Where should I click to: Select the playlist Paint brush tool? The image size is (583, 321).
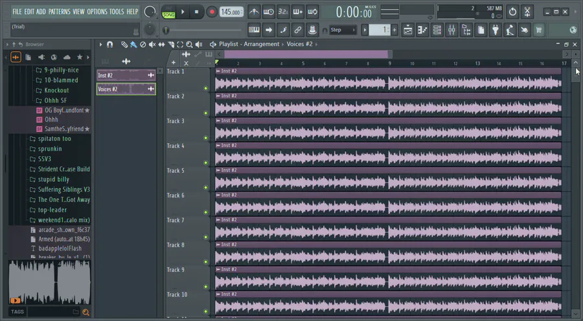pyautogui.click(x=133, y=45)
